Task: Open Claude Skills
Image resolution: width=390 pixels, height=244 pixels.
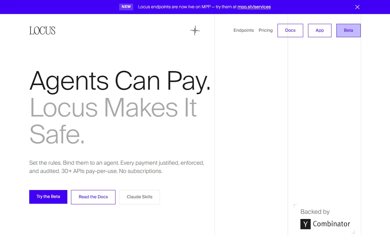Action: [140, 197]
